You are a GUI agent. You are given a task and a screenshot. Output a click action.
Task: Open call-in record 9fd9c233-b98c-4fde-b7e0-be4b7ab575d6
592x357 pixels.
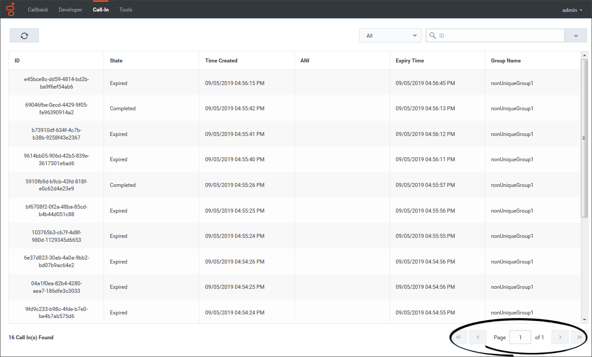pyautogui.click(x=56, y=312)
